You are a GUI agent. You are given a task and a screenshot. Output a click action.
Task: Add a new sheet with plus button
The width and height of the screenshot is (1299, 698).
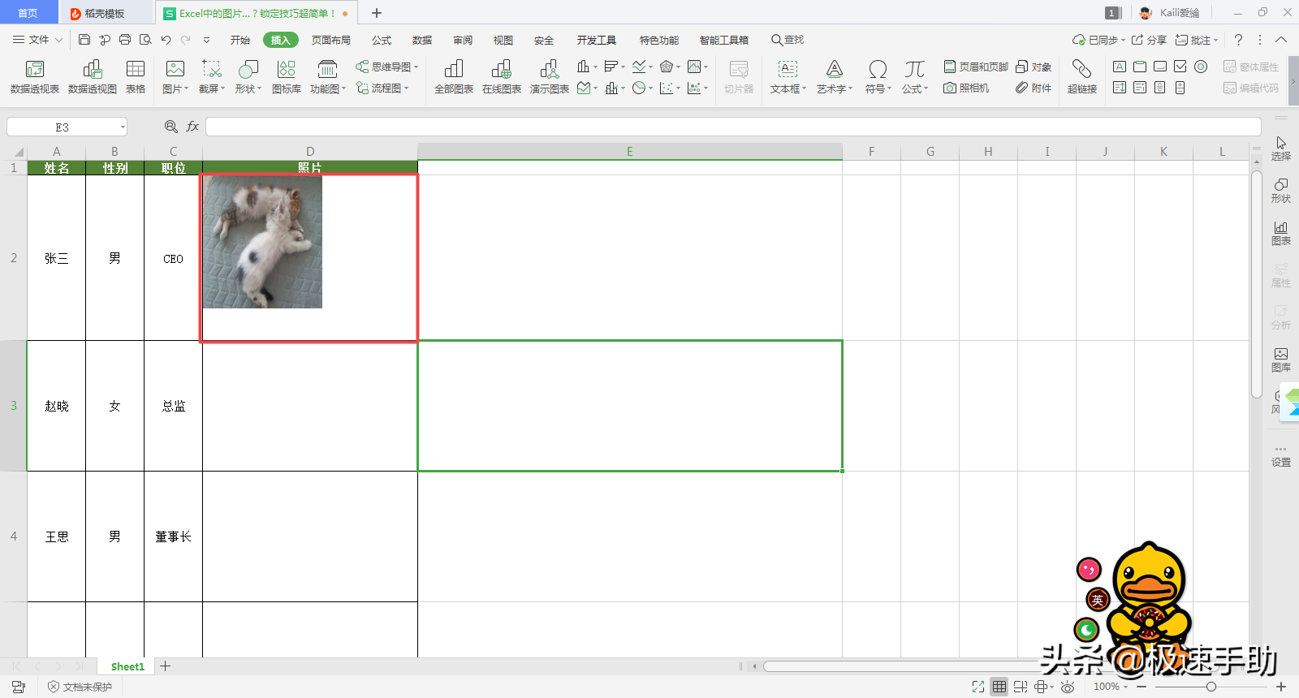[165, 666]
